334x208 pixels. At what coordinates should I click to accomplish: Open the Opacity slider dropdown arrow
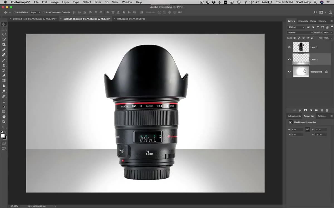pyautogui.click(x=331, y=33)
